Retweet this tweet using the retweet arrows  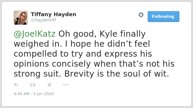coord(33,85)
